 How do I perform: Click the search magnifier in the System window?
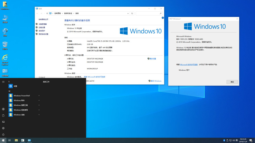[161, 14]
